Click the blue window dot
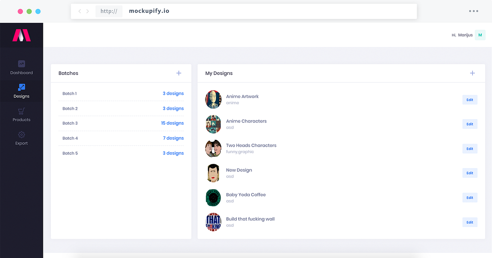Image resolution: width=492 pixels, height=258 pixels. click(x=38, y=11)
